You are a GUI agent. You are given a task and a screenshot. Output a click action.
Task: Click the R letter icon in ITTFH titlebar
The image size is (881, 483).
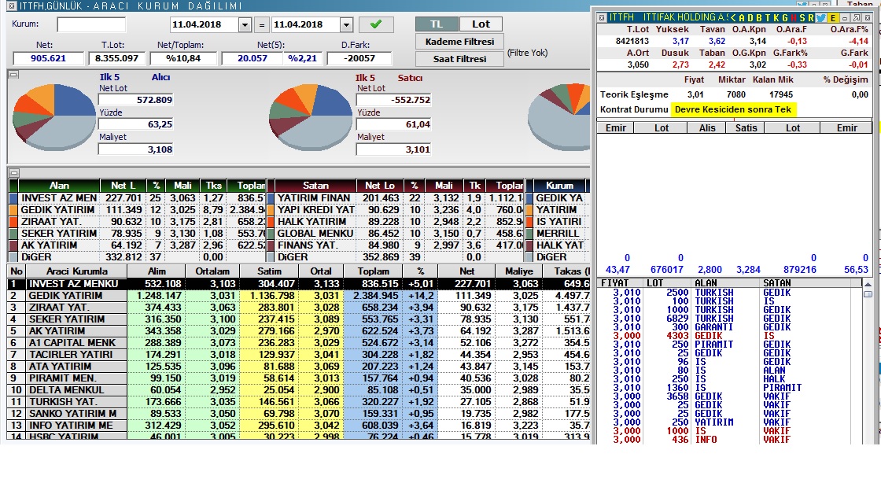[x=811, y=18]
